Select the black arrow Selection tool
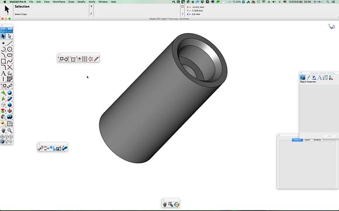This screenshot has height=211, width=339. pos(4,36)
